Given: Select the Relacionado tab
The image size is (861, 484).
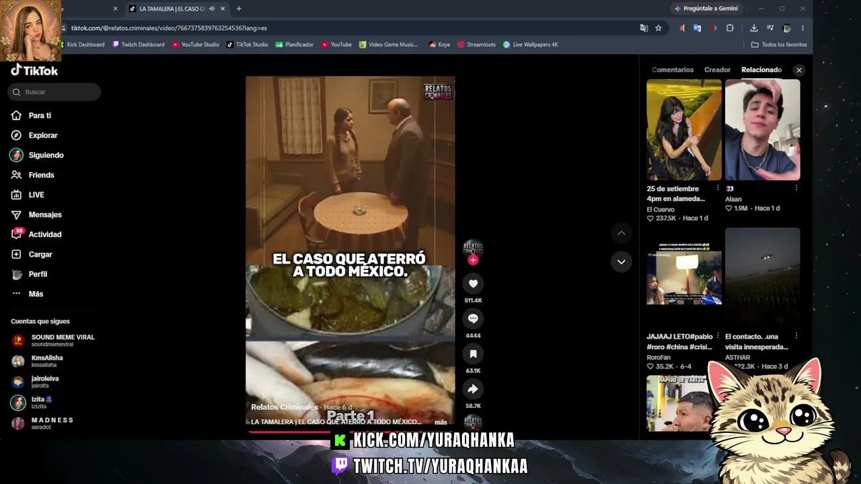Looking at the screenshot, I should tap(761, 70).
